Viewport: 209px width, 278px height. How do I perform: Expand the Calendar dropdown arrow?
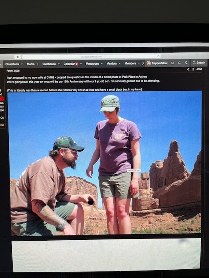pyautogui.click(x=81, y=64)
